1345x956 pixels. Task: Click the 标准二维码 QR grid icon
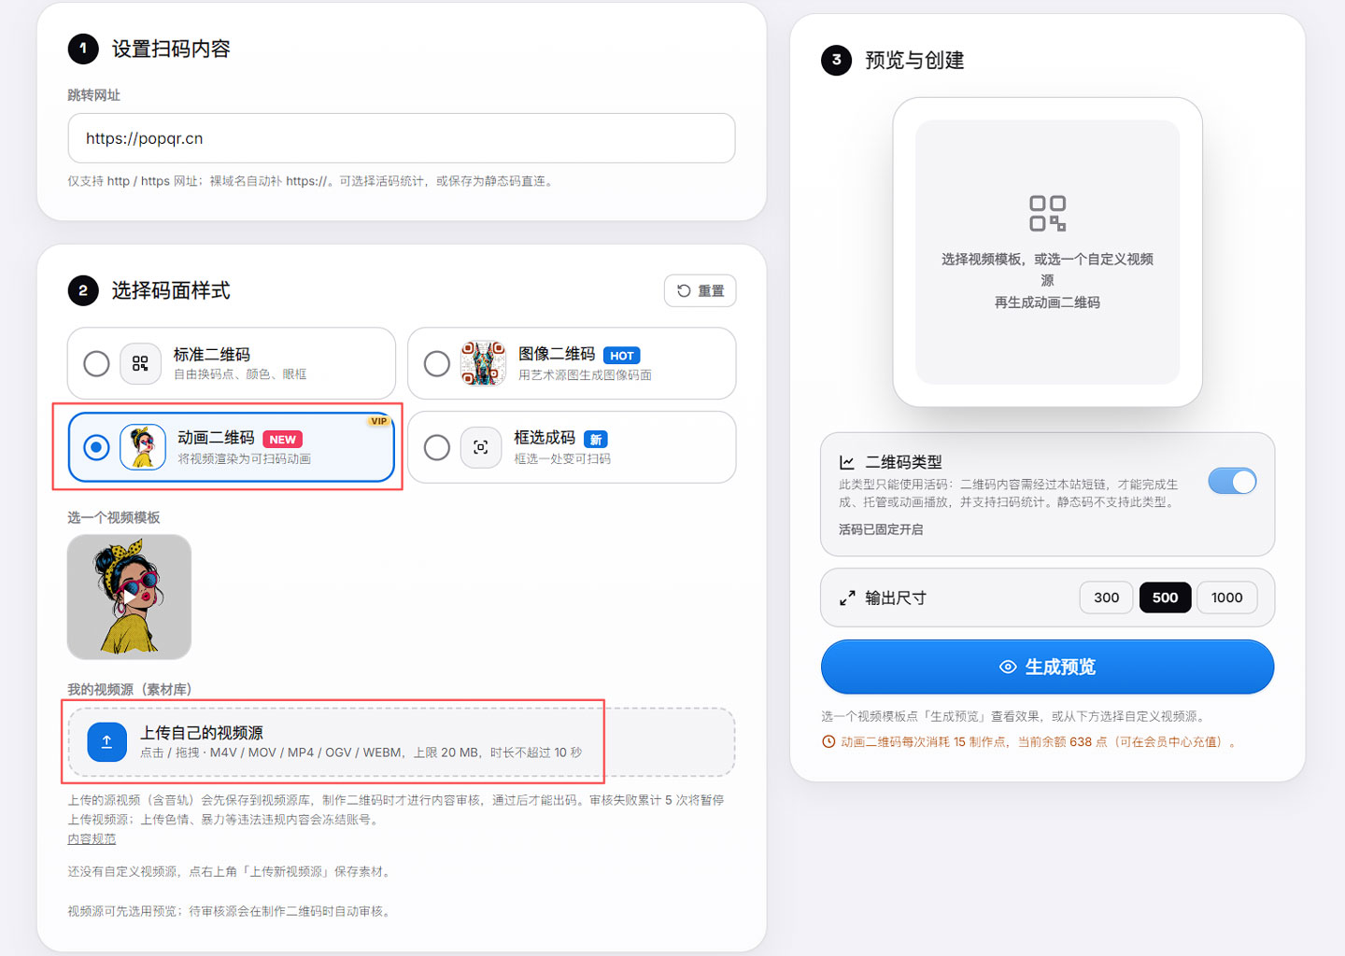click(x=140, y=363)
